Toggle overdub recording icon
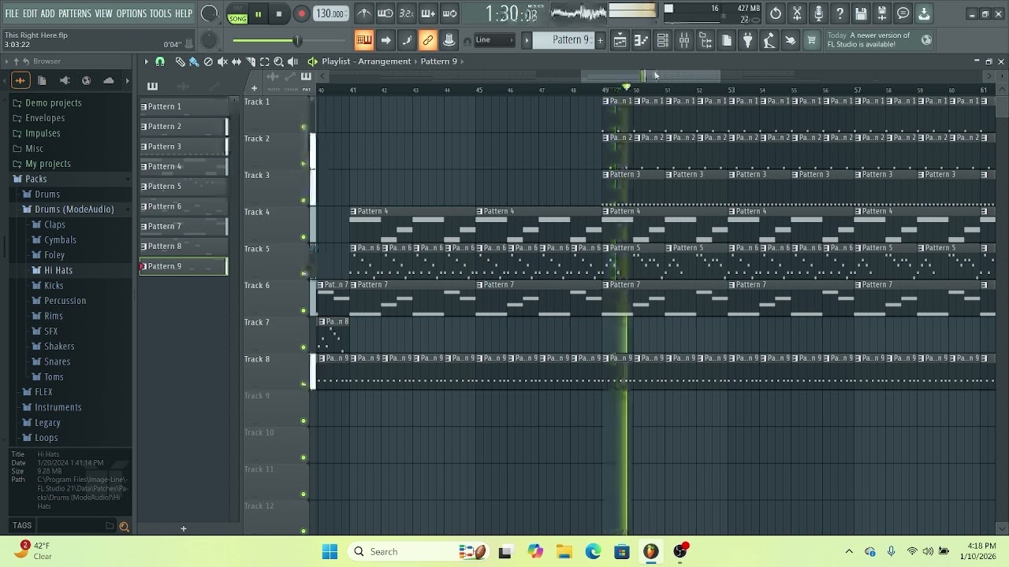 pos(428,13)
